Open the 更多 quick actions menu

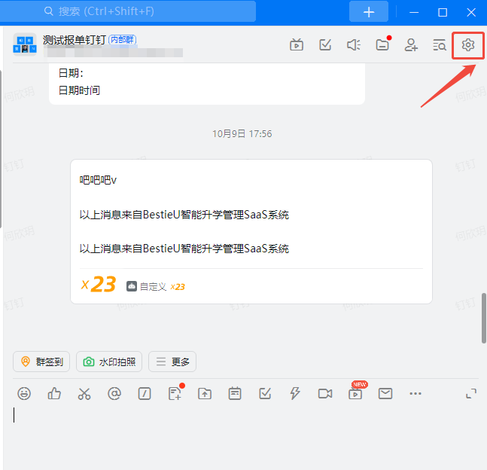pos(172,362)
